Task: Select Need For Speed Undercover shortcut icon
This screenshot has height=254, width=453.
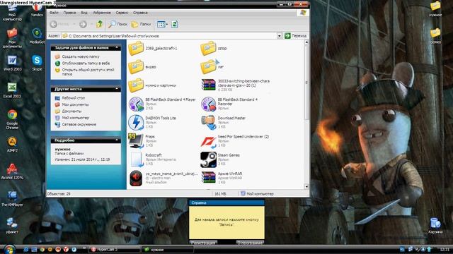Action: 208,141
